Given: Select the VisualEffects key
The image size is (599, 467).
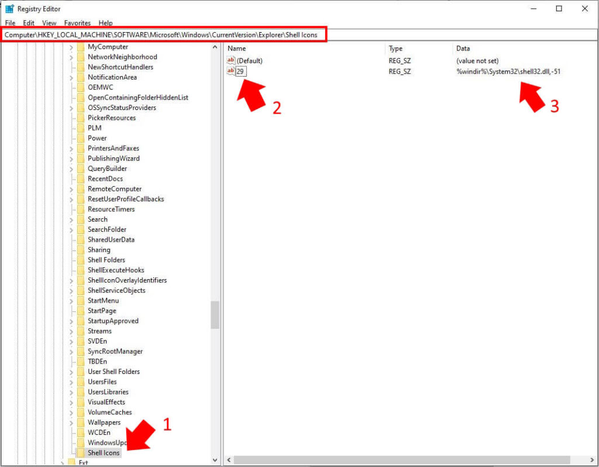Looking at the screenshot, I should point(106,402).
